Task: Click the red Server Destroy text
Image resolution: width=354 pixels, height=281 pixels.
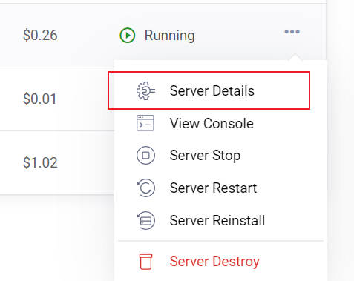Action: click(214, 262)
